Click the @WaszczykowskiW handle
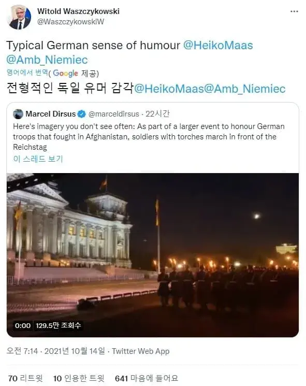The width and height of the screenshot is (306, 386). tap(70, 22)
